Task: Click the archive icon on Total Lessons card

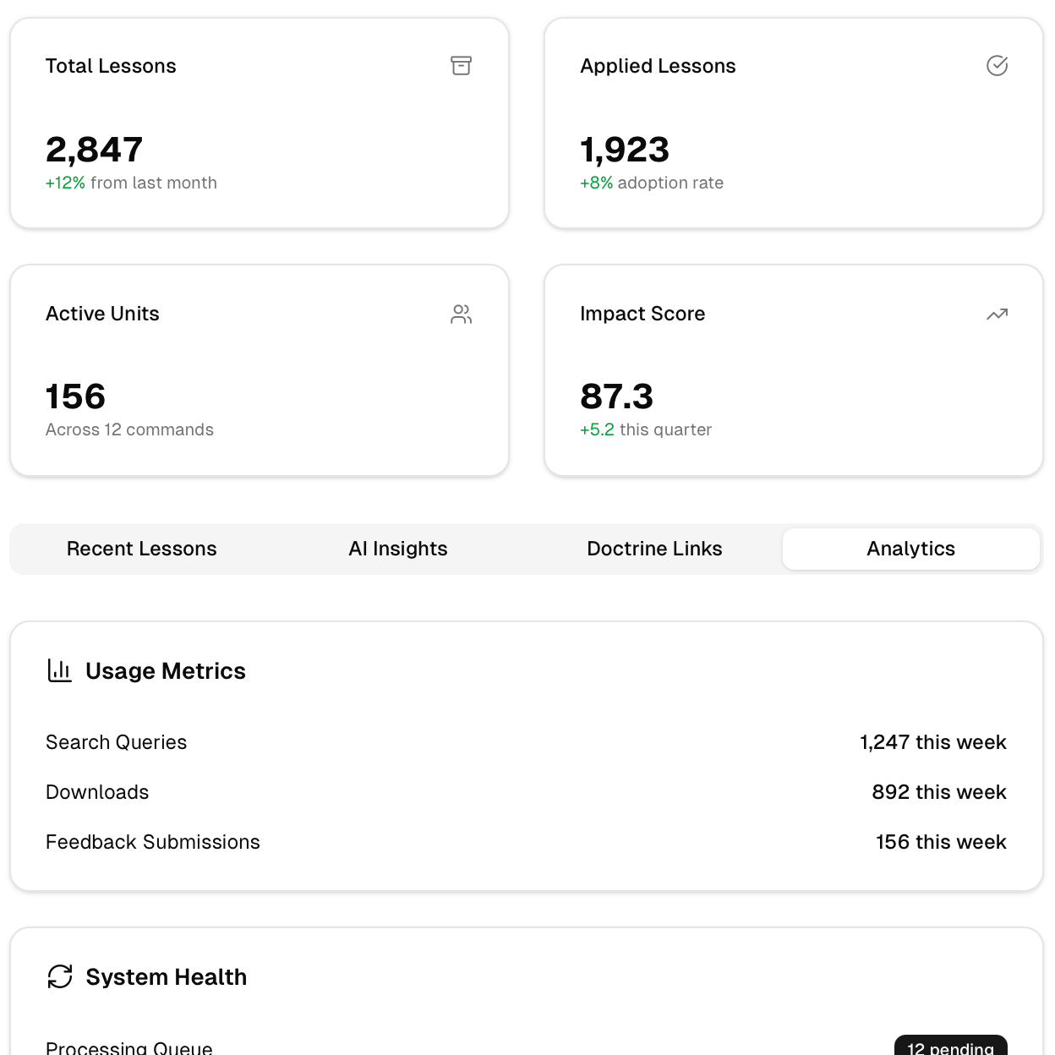Action: (x=461, y=66)
